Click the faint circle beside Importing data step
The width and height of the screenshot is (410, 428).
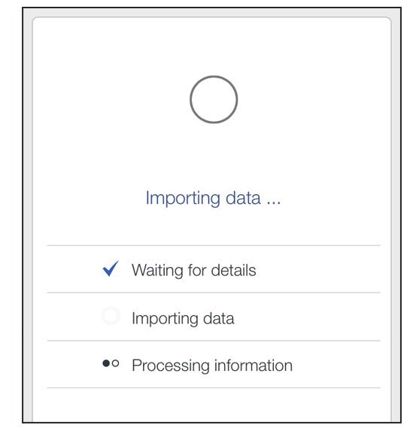111,315
